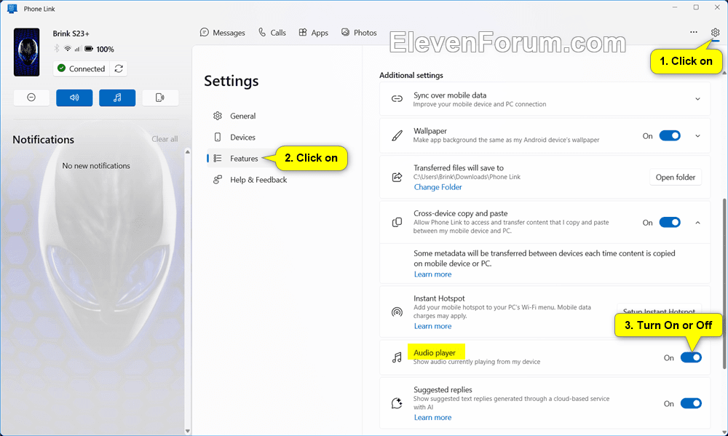Click Learn more under copy and paste metadata

pyautogui.click(x=432, y=274)
